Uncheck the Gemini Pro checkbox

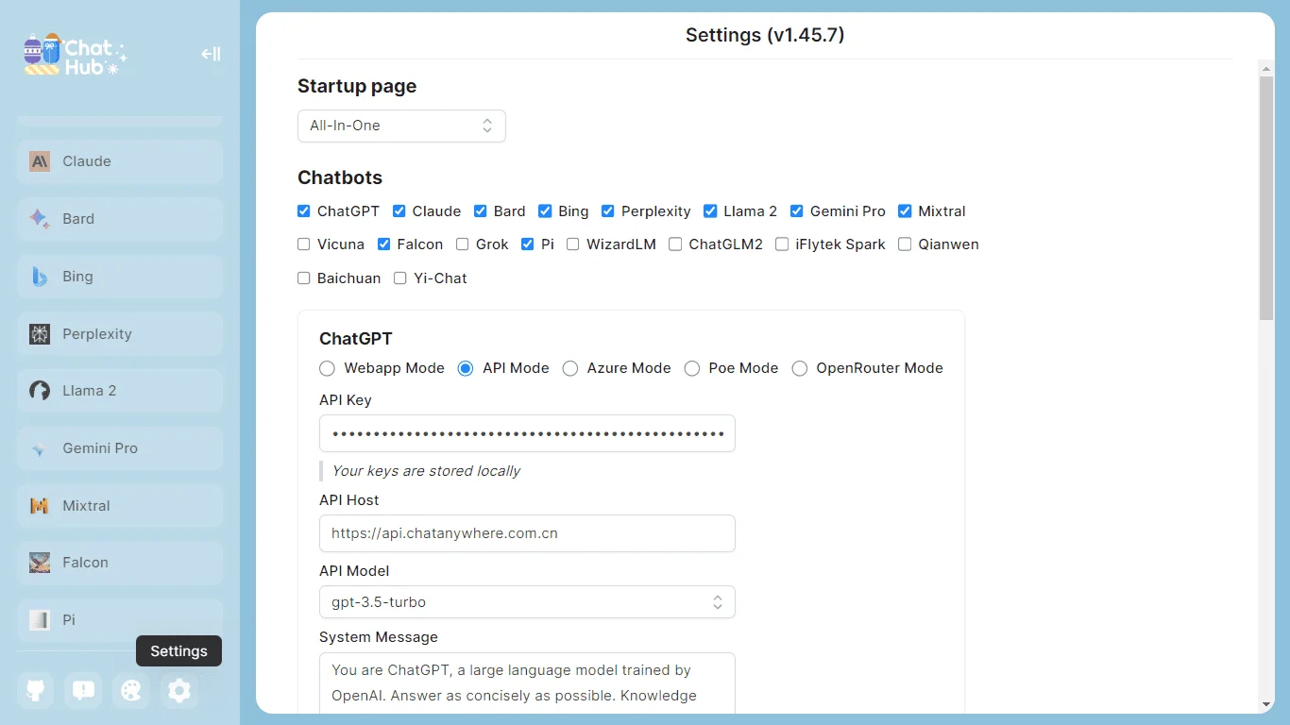797,211
